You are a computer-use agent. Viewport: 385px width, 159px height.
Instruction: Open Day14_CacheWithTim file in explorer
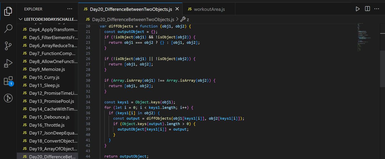click(48, 109)
